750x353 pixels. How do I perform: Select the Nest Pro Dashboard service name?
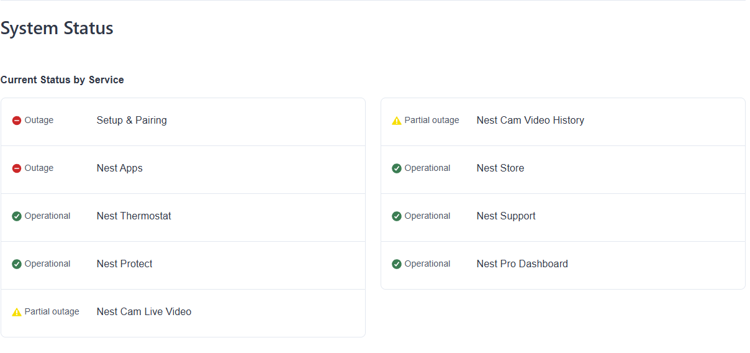(x=522, y=264)
